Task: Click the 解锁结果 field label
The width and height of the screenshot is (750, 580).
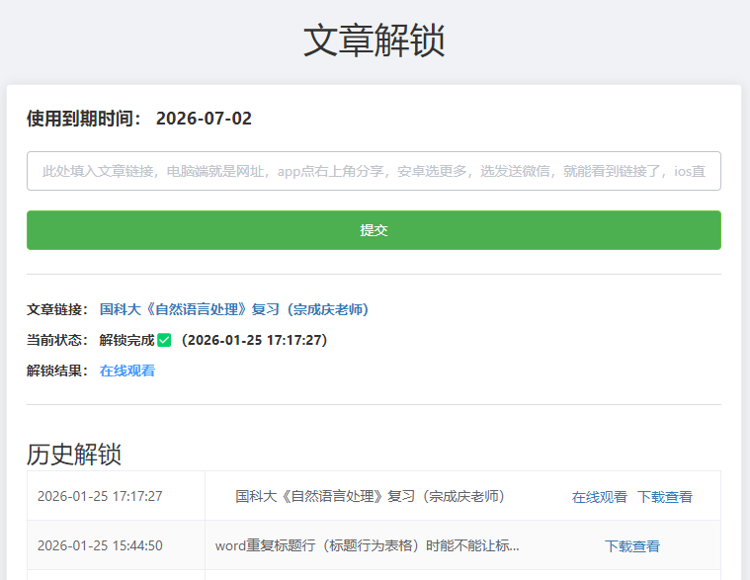Action: click(57, 371)
